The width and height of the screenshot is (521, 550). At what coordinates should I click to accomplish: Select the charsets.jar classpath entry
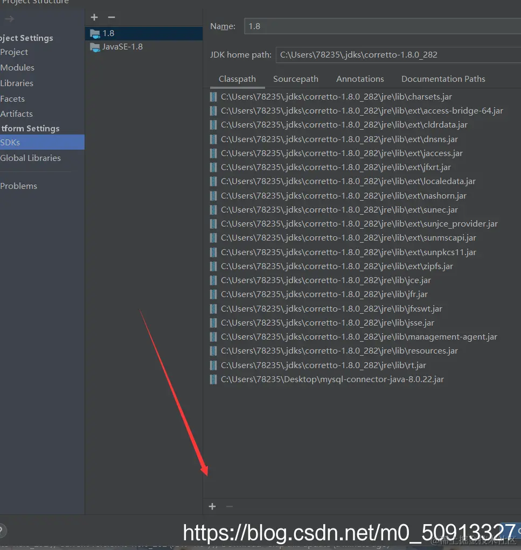pyautogui.click(x=336, y=97)
